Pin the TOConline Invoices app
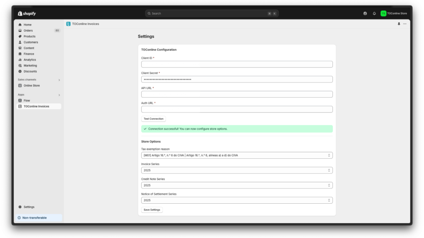The height and width of the screenshot is (238, 424). (x=399, y=24)
